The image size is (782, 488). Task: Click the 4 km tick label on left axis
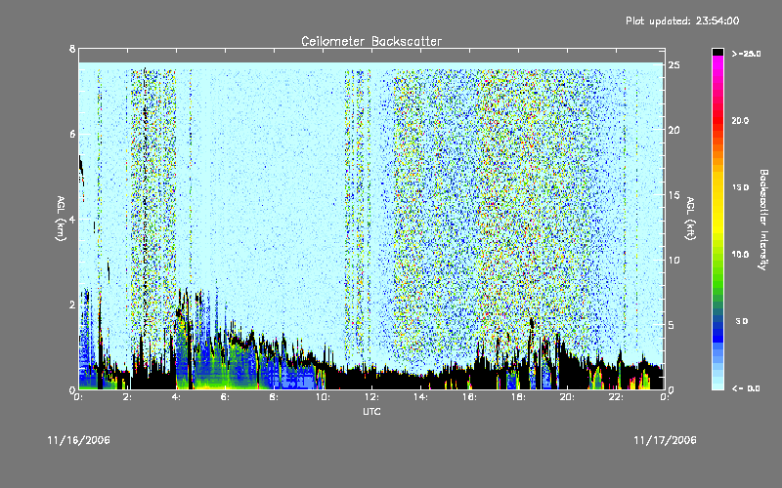pyautogui.click(x=72, y=219)
